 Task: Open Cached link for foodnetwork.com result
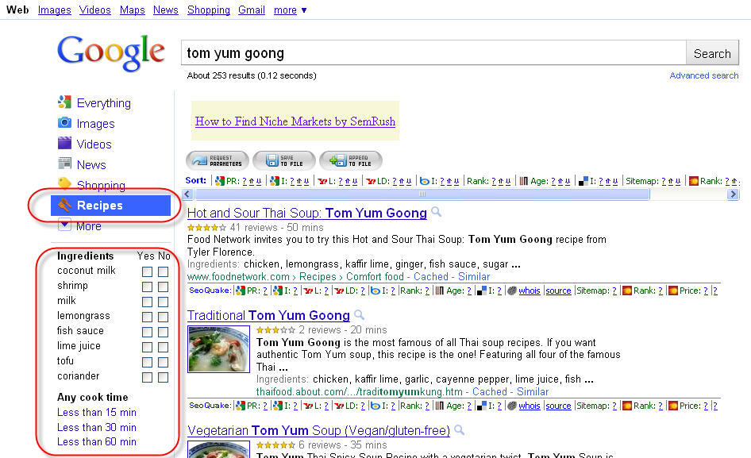click(x=431, y=276)
